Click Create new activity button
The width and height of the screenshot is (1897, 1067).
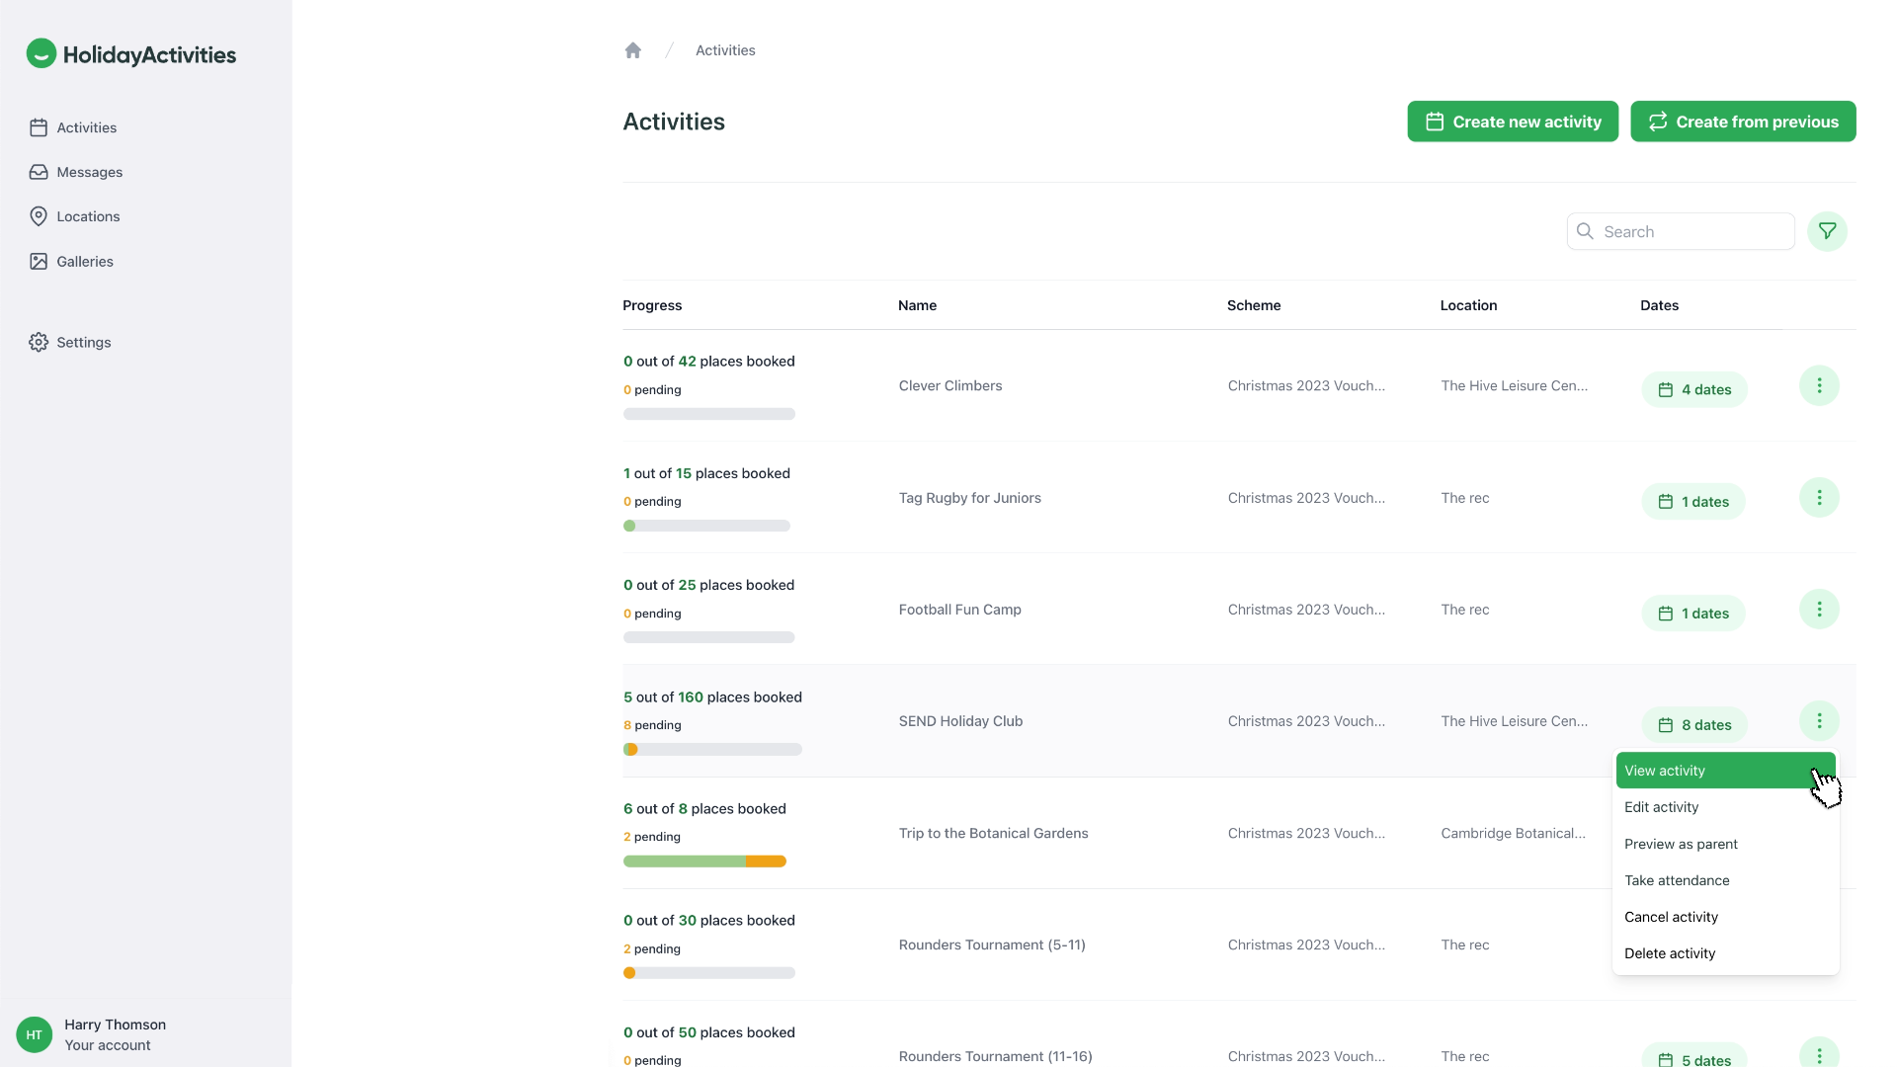[1512, 122]
